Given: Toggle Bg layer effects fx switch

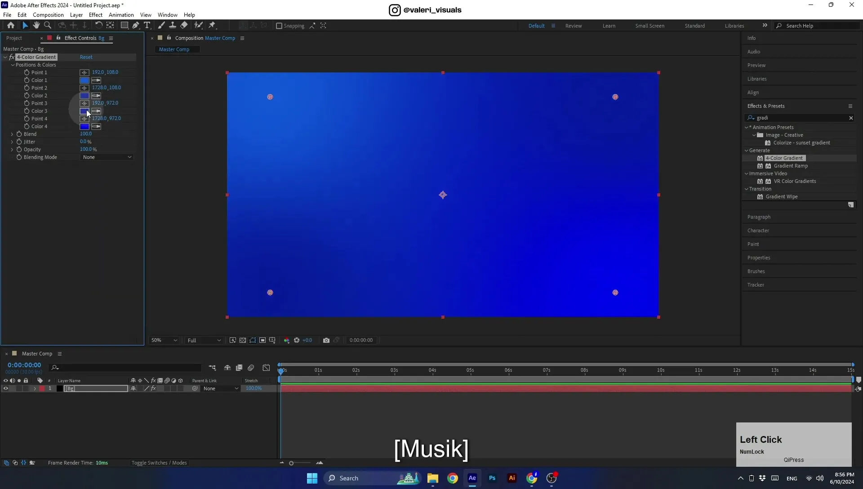Looking at the screenshot, I should (x=153, y=388).
